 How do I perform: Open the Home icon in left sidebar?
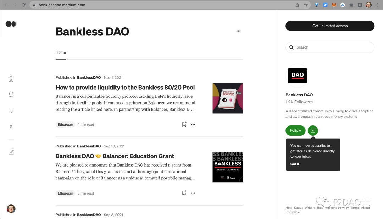point(11,79)
